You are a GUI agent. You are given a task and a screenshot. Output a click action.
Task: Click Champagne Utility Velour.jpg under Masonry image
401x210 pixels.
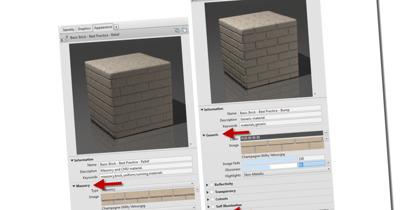124,206
